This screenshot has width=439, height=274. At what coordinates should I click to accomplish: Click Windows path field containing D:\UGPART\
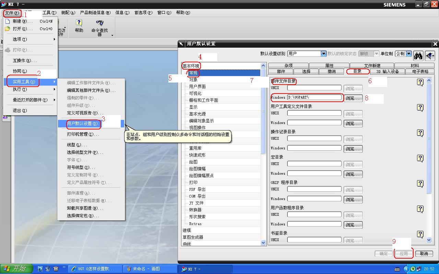click(x=315, y=98)
